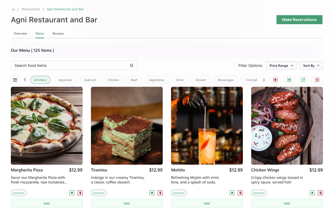Screen dimensions: 334x217
Task: Expand more categories with the right chevron
Action: pos(264,80)
